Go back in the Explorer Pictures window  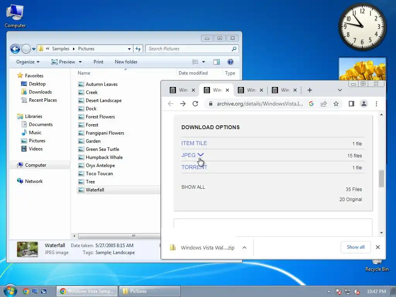pos(15,49)
